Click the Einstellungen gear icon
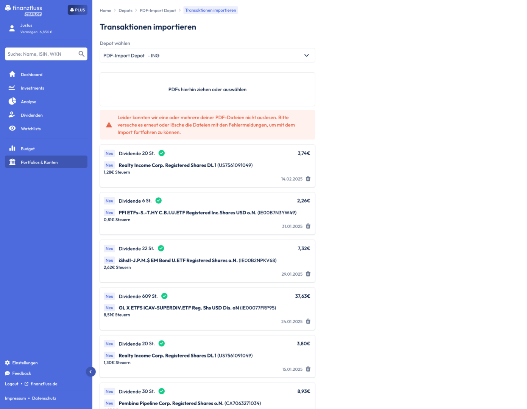 click(7, 363)
